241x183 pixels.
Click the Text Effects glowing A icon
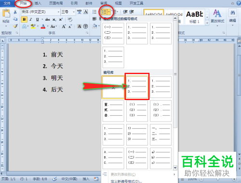click(24, 26)
